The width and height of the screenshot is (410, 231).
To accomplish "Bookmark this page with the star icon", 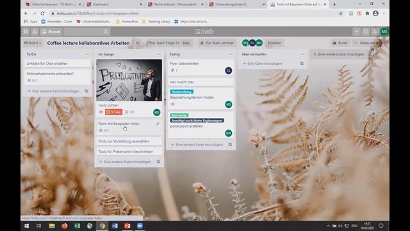I will click(x=341, y=13).
